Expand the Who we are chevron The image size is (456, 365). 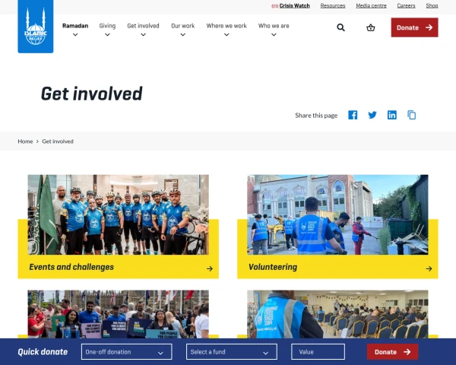[274, 35]
